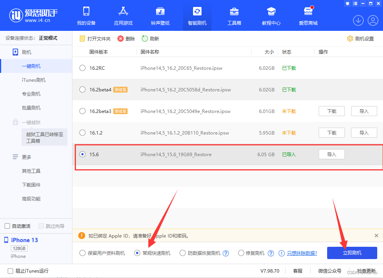Click the iPhone 13 device icon
The image size is (383, 278).
pyautogui.click(x=6, y=240)
